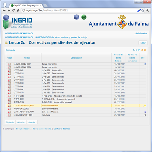Click second orange icon beside 14 / 17 counter
152x152 pixels.
click(145, 50)
